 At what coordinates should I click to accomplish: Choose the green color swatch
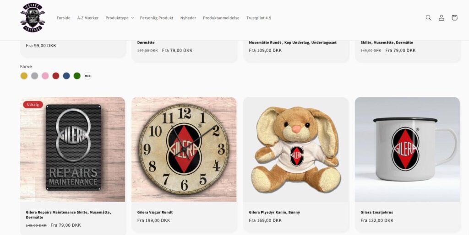(x=77, y=76)
